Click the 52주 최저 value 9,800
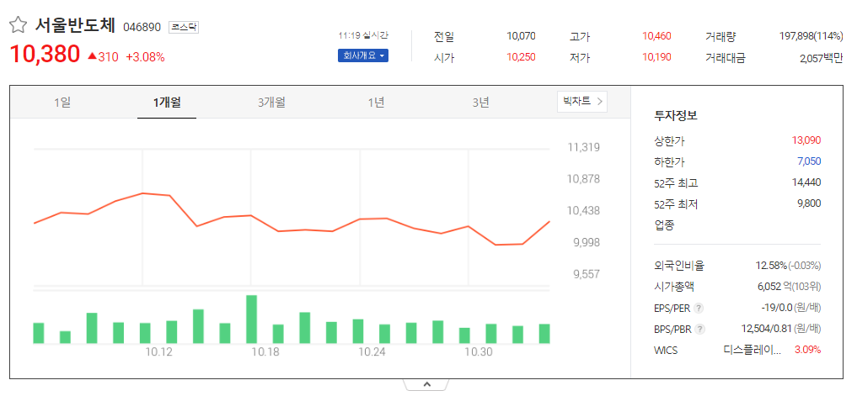The width and height of the screenshot is (857, 396). pos(809,203)
